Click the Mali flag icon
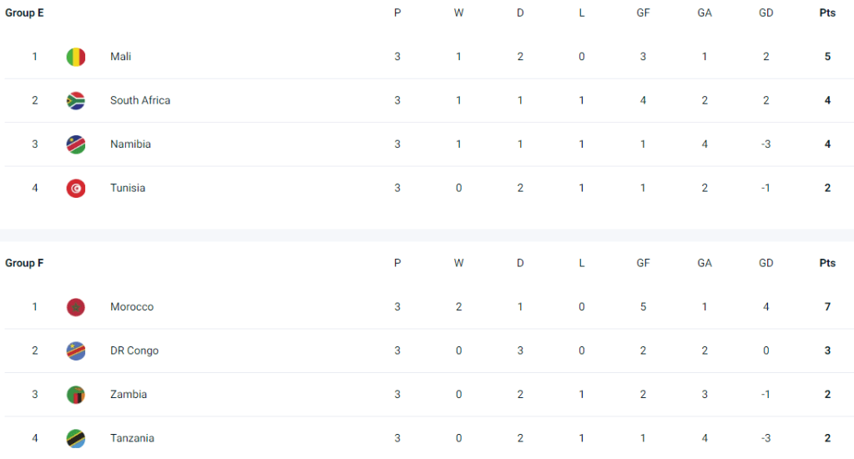The width and height of the screenshot is (854, 459). [x=76, y=57]
